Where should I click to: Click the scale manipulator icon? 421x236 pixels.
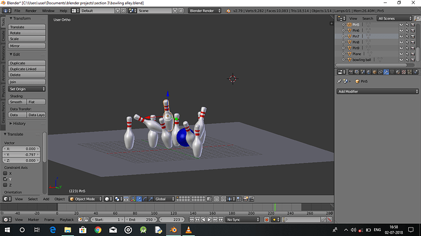click(151, 199)
